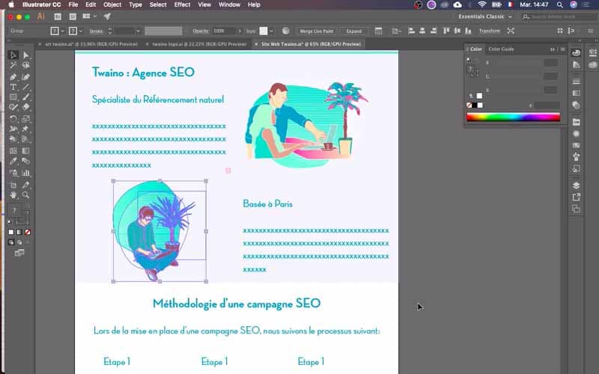
Task: Select the Blend tool
Action: point(26,161)
